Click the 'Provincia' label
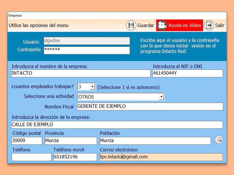Image resolution: width=234 pixels, height=175 pixels. (54, 133)
